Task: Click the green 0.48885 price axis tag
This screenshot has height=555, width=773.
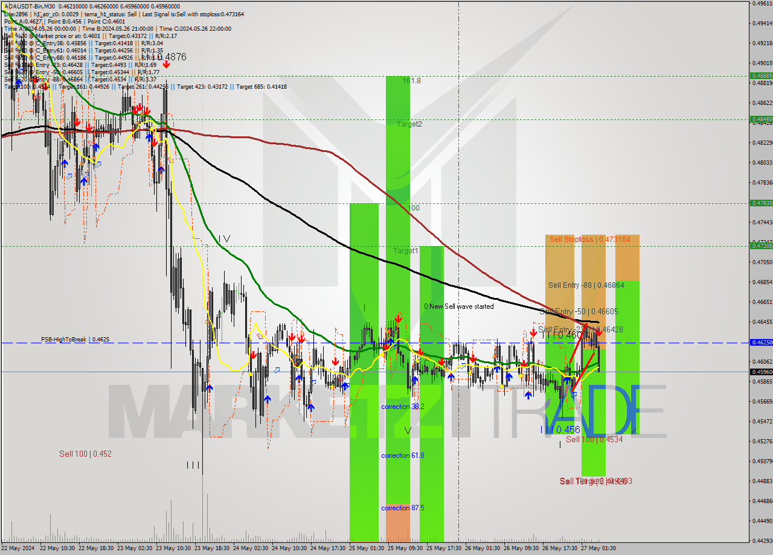Action: [761, 75]
